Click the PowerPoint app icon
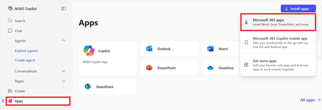This screenshot has width=322, height=110. coord(149,68)
